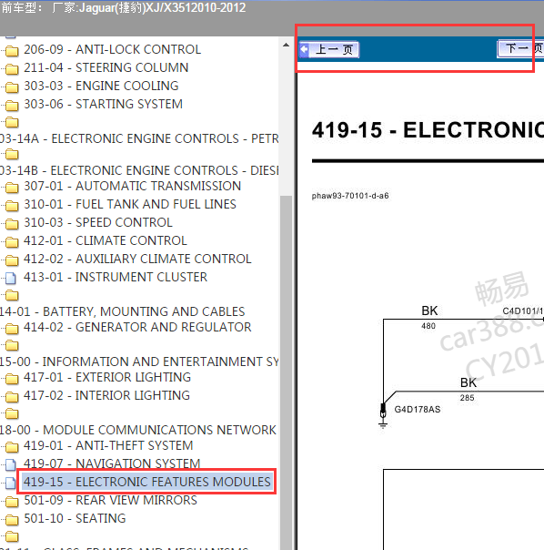Click folder icon beside 501-09 Rear View Mirrors
The image size is (544, 550).
tap(12, 503)
